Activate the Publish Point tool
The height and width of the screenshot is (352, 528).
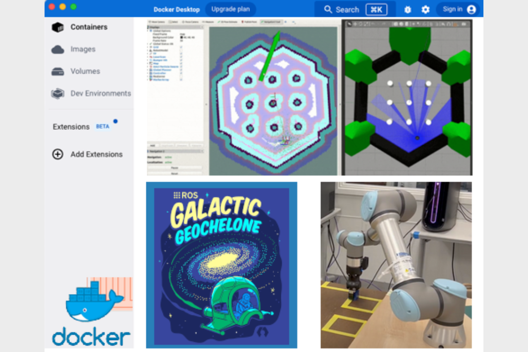pos(249,22)
